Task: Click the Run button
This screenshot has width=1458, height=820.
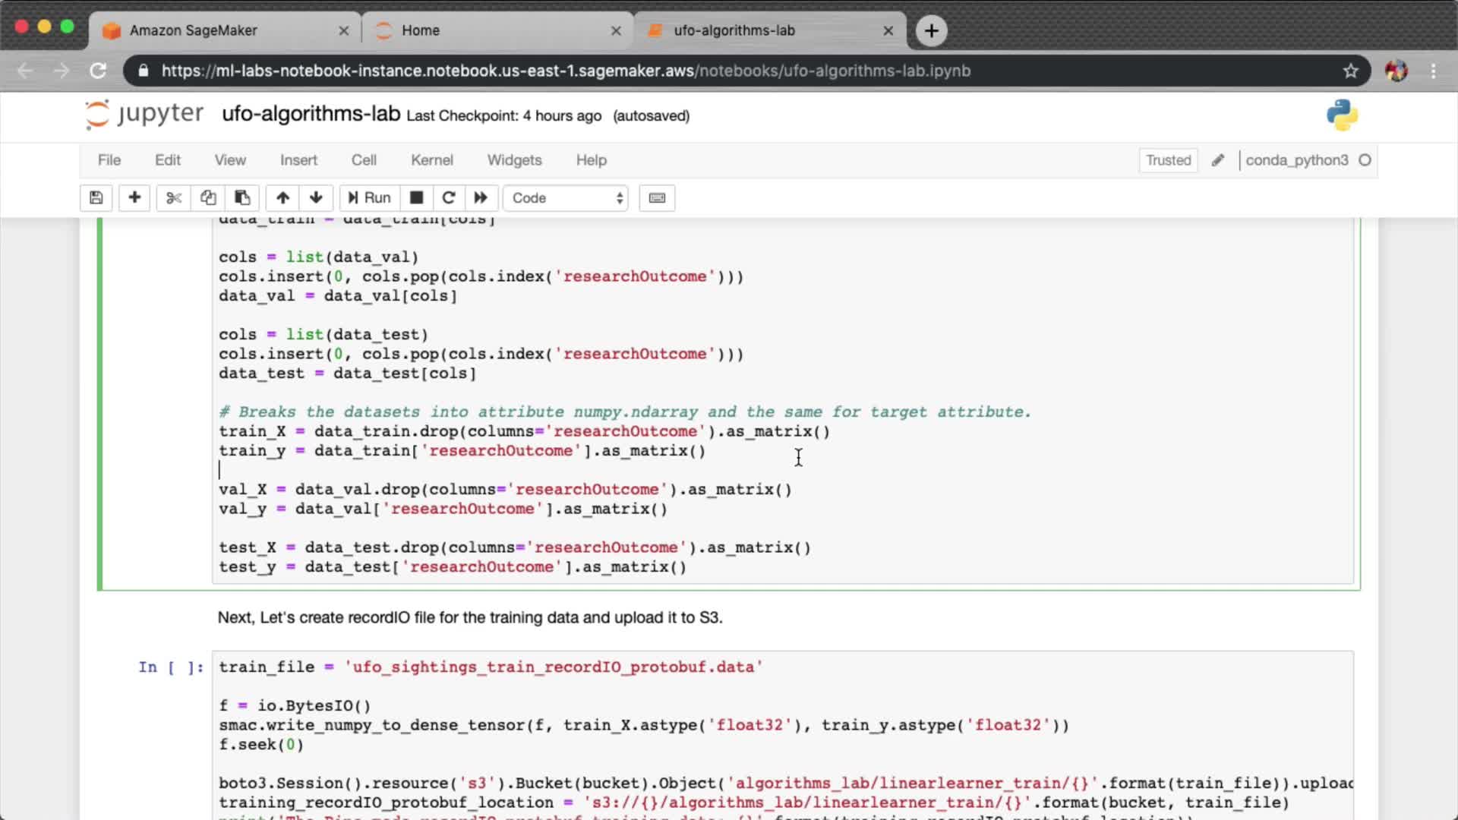Action: 370,198
